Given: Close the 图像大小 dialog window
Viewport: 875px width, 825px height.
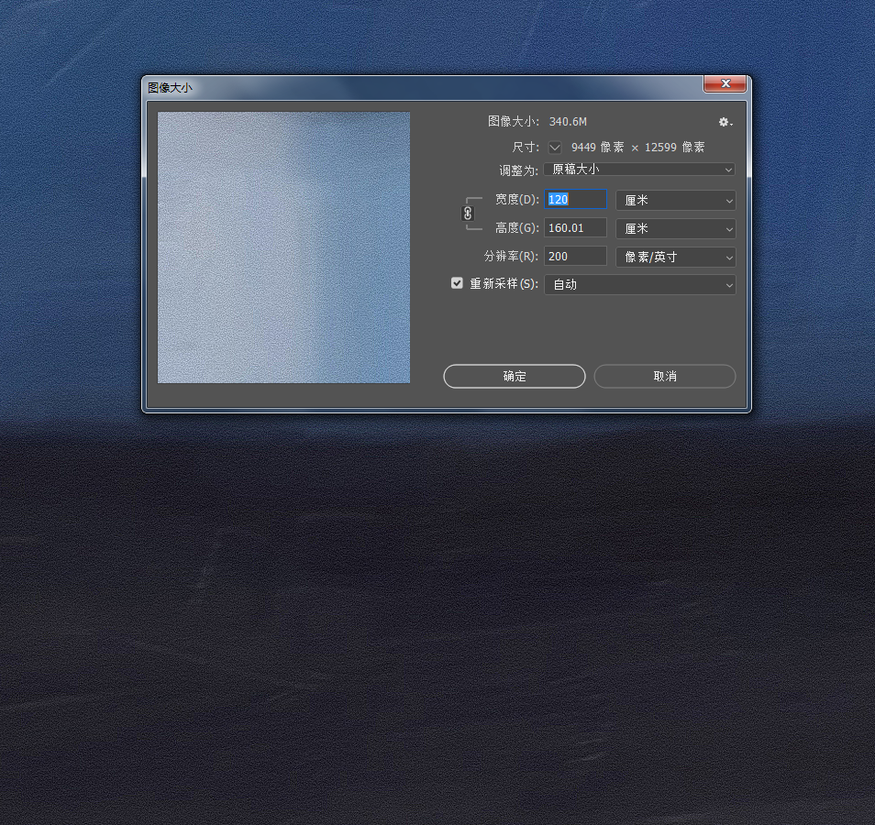Looking at the screenshot, I should [x=725, y=83].
